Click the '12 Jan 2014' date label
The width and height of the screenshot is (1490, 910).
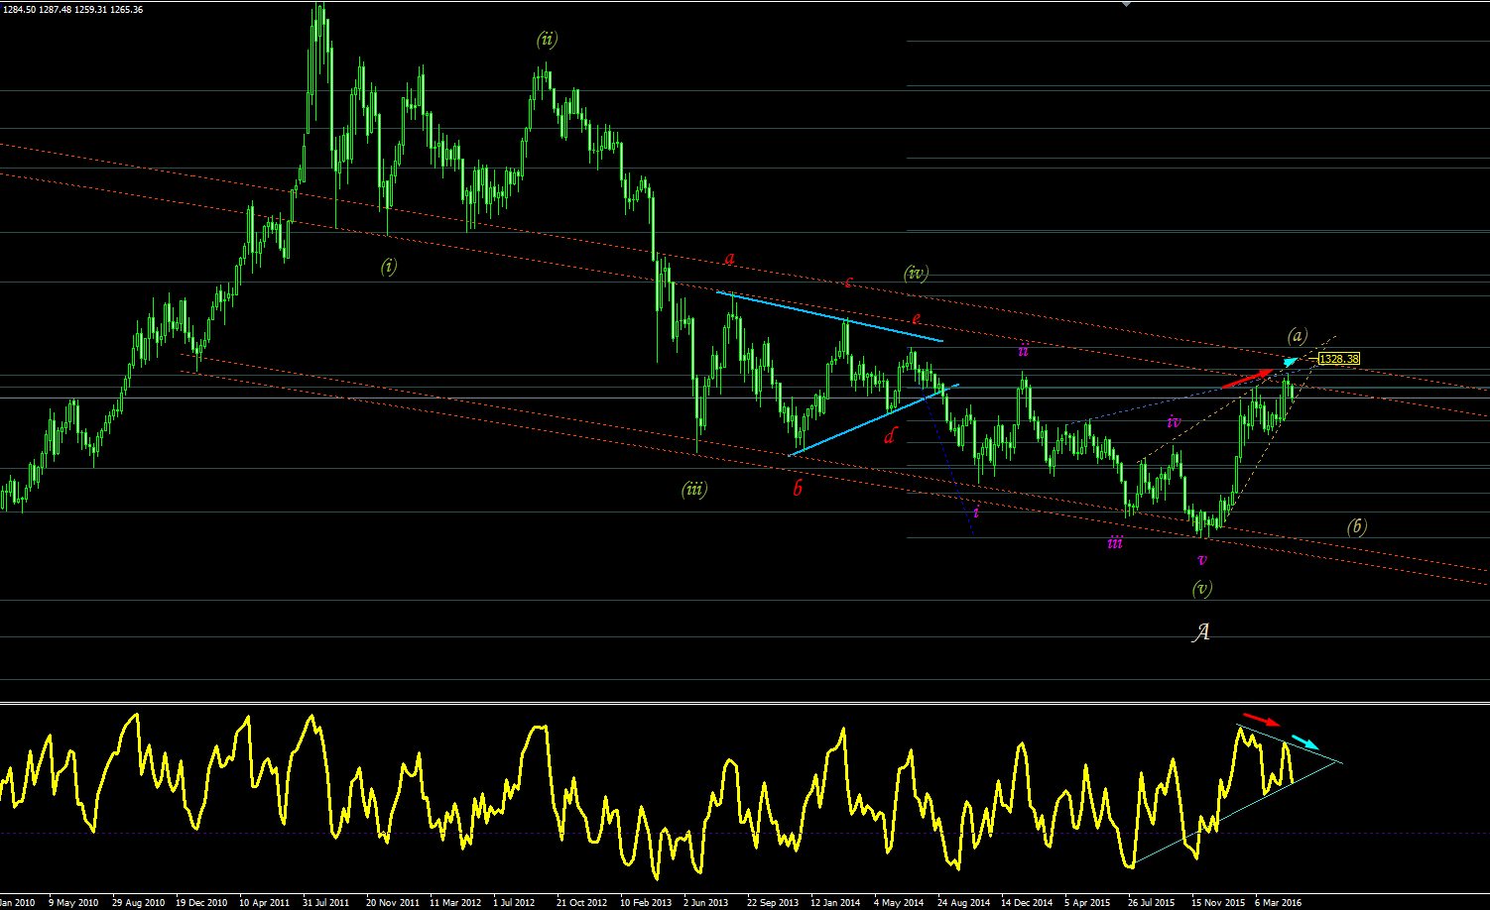click(835, 903)
